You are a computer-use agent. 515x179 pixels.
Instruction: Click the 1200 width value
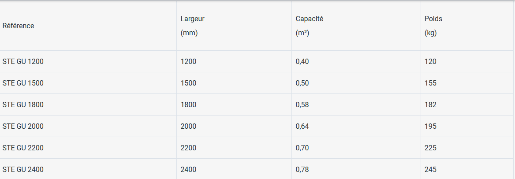tap(188, 62)
